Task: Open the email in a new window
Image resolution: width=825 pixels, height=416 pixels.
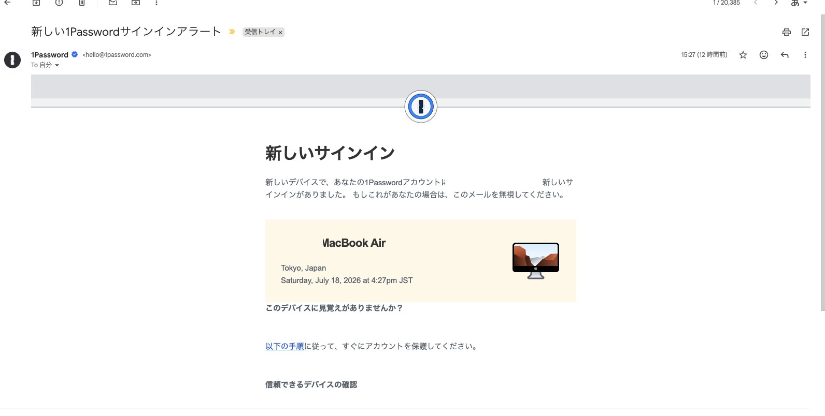Action: point(805,32)
